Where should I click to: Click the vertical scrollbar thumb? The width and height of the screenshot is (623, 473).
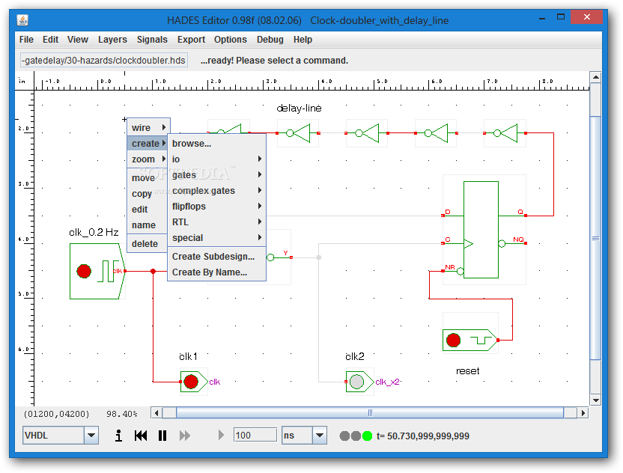pyautogui.click(x=595, y=238)
